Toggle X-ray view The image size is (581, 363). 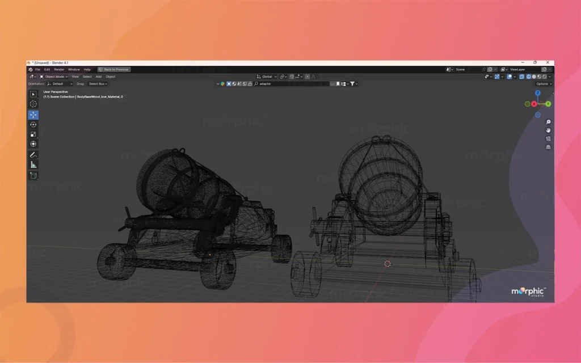coord(522,77)
